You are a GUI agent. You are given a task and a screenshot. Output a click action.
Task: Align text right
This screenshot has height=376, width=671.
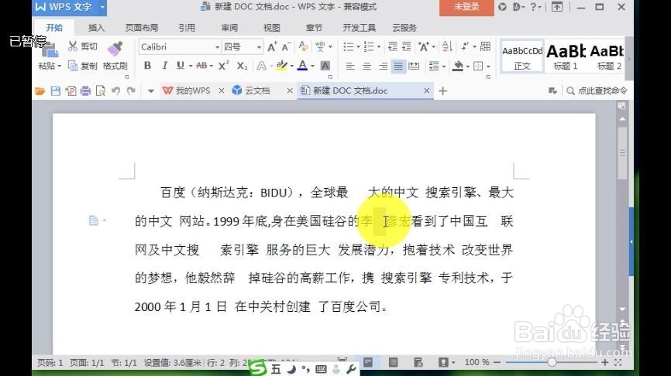pyautogui.click(x=383, y=67)
